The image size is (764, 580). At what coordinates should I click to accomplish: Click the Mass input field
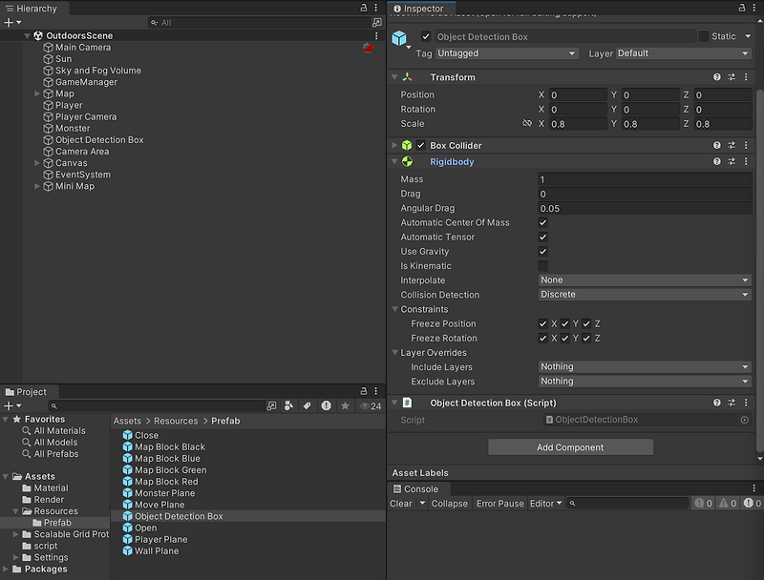645,179
